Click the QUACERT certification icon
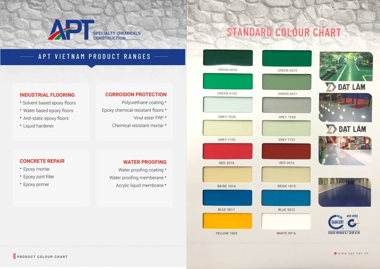Image resolution: width=380 pixels, height=269 pixels. [x=337, y=221]
